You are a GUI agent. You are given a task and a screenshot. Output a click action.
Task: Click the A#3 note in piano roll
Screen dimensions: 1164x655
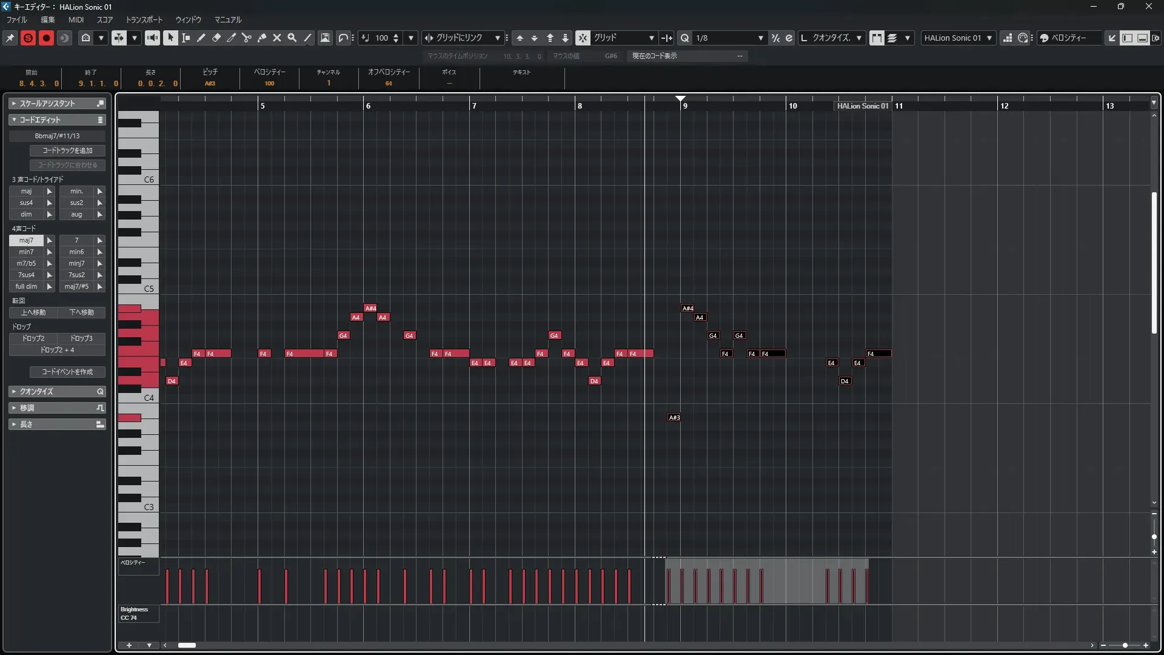pos(674,417)
